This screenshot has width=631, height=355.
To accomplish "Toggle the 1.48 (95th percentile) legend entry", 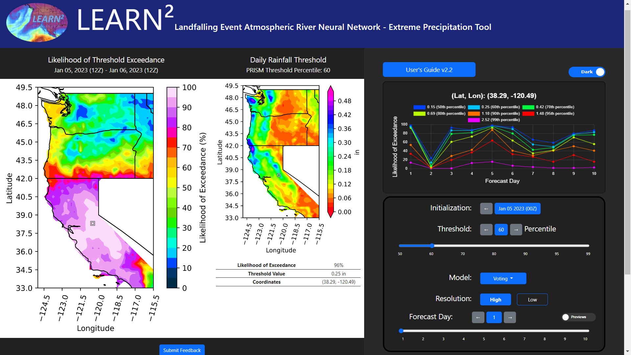I will click(x=549, y=114).
